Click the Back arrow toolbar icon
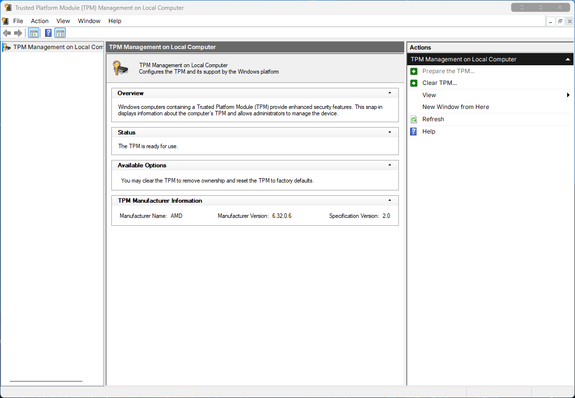Screen dimensions: 575x398 6,33
